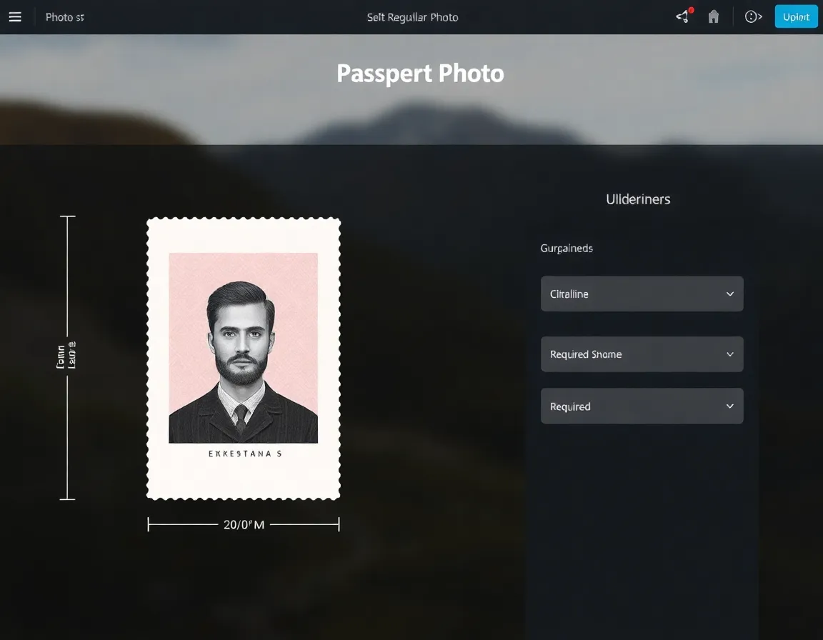
Task: Click the vertical height measurement label
Action: pos(66,355)
